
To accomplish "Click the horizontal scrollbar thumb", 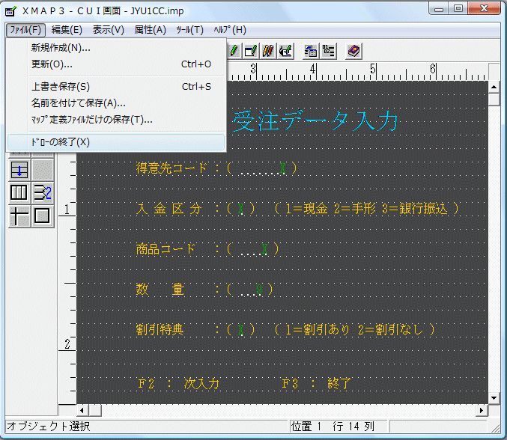I will pos(95,410).
